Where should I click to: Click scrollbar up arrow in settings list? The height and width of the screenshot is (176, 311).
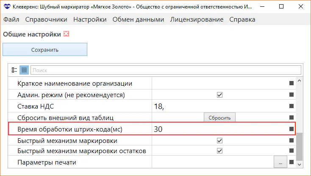point(300,81)
